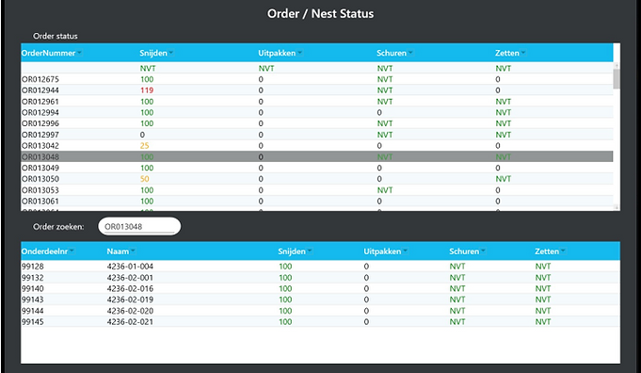The width and height of the screenshot is (641, 373).
Task: Click part name 4236-01-004
Action: (130, 267)
